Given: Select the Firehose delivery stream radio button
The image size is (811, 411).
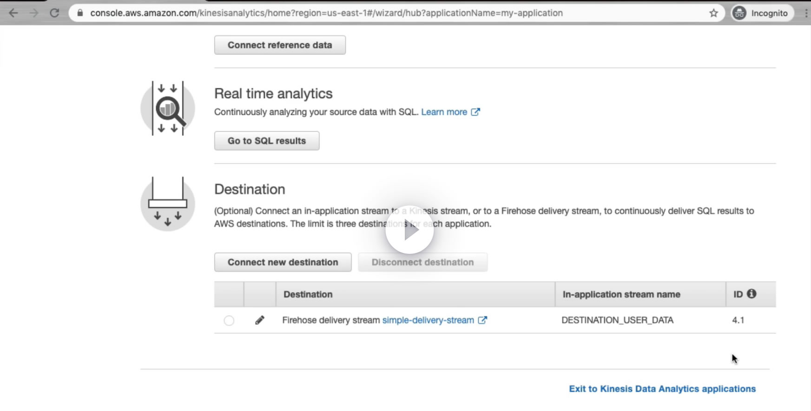Looking at the screenshot, I should click(x=229, y=320).
